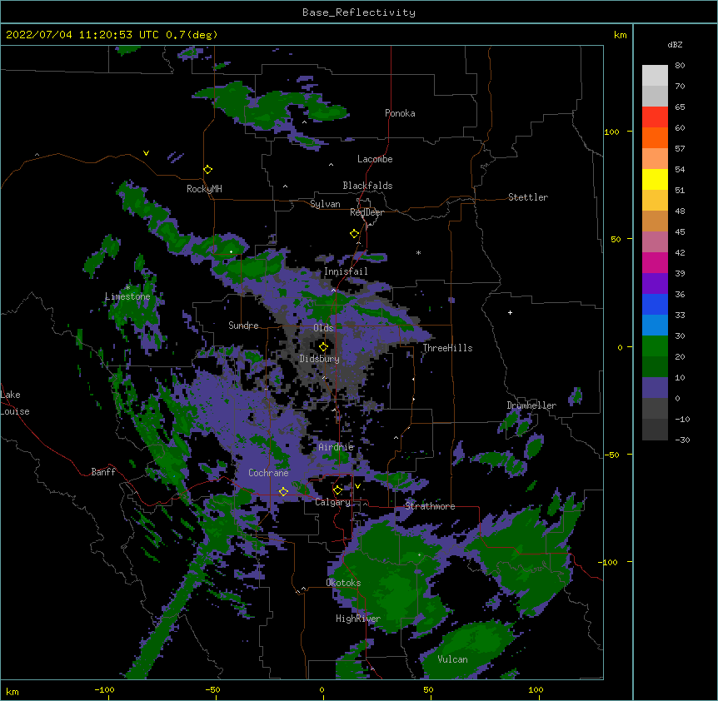The width and height of the screenshot is (718, 701).
Task: Pick the dark orange swatch below the 60 label
Action: click(655, 137)
